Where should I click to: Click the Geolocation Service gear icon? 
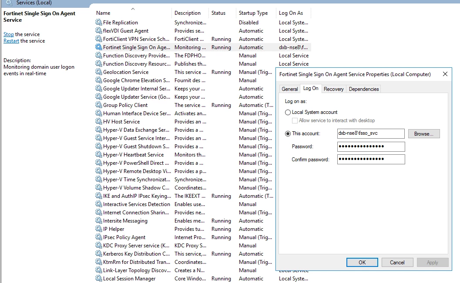[98, 72]
